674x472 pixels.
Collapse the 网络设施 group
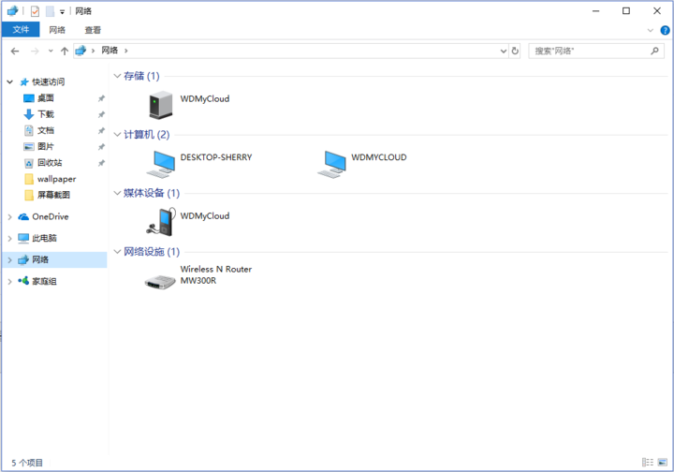(117, 252)
